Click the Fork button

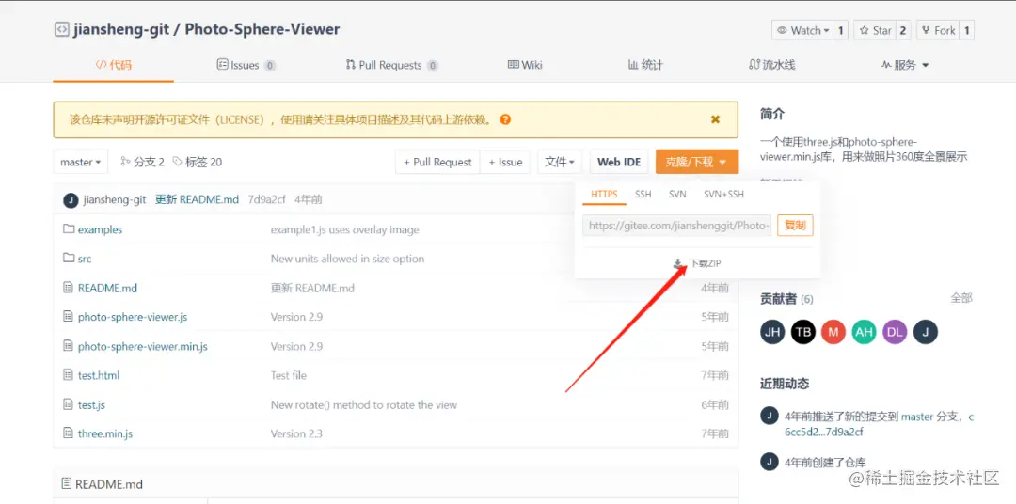pyautogui.click(x=938, y=30)
